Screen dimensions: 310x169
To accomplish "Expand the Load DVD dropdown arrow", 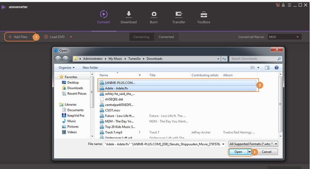I will coord(71,37).
